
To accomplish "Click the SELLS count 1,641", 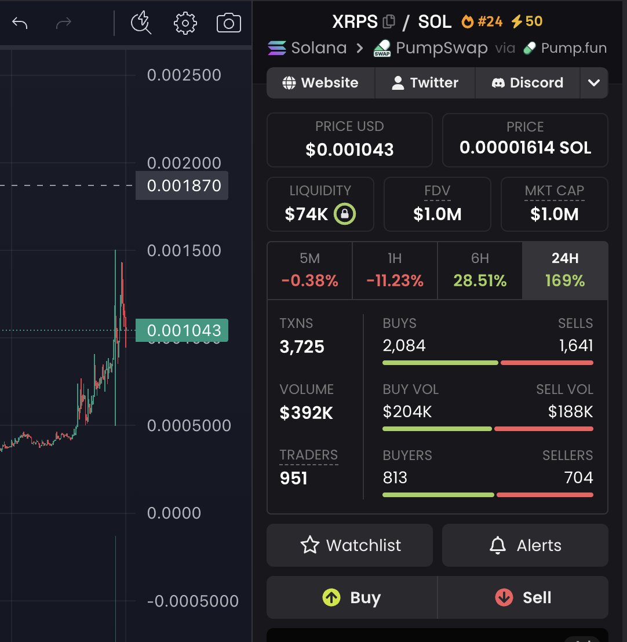I will (576, 345).
